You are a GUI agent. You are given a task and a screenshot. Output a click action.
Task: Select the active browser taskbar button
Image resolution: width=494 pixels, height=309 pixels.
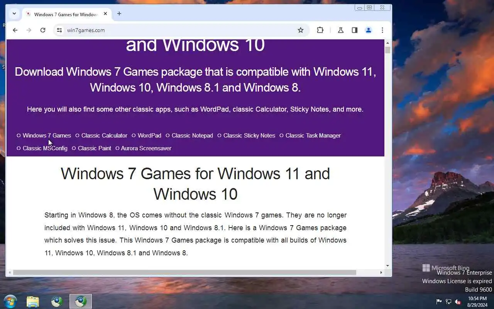[x=81, y=301]
